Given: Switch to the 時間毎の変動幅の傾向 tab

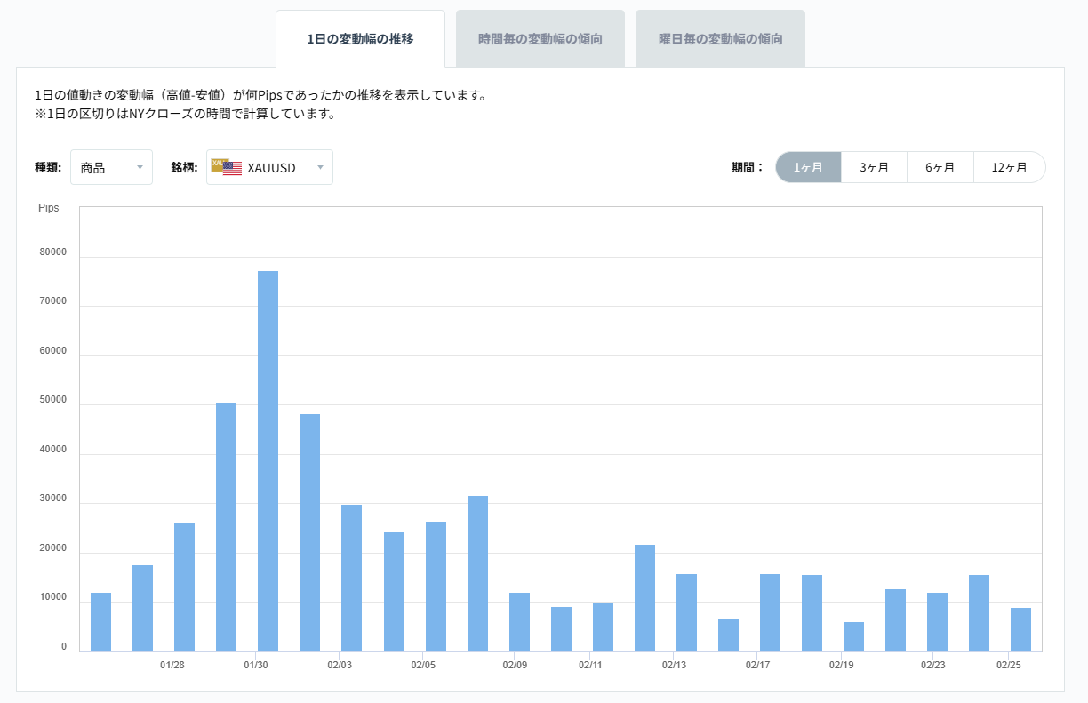Looking at the screenshot, I should tap(540, 37).
